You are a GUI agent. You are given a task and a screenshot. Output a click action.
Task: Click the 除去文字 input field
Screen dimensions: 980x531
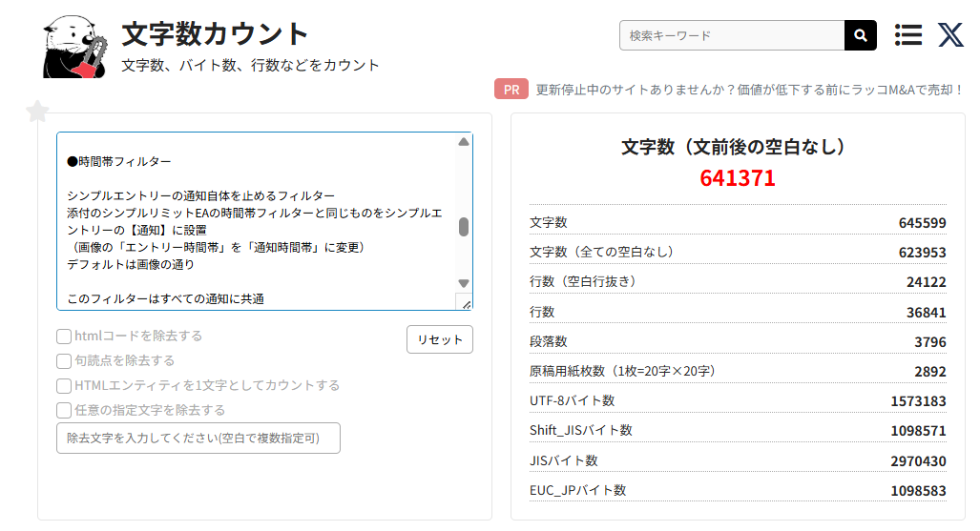point(198,439)
